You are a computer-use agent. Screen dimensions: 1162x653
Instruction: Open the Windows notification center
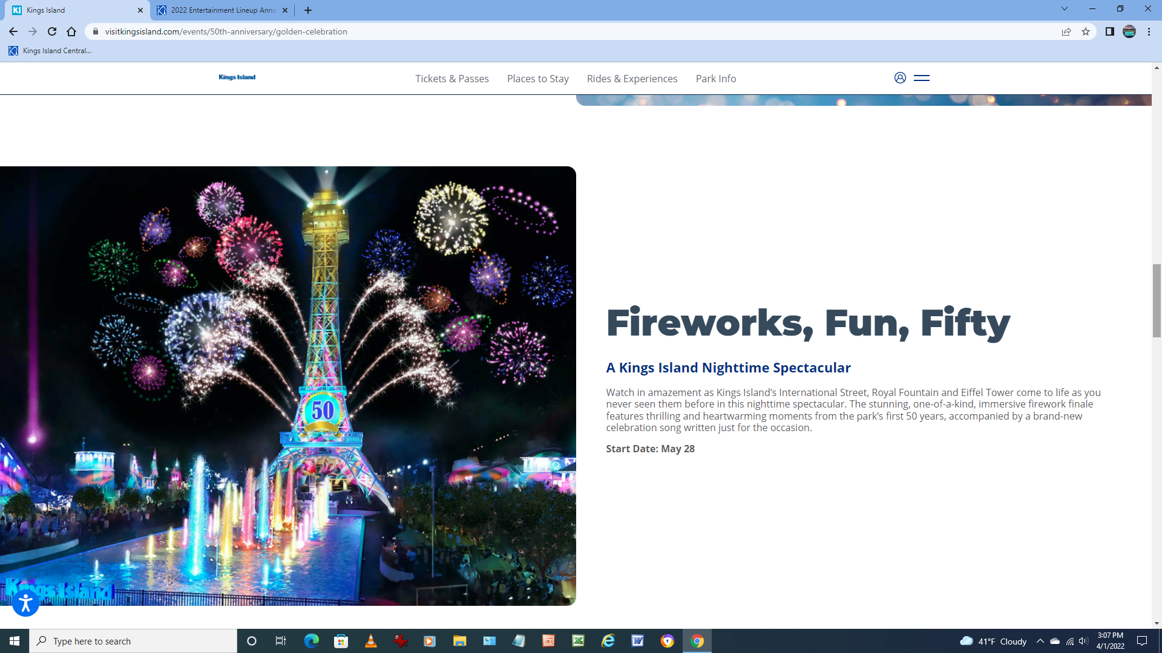[1142, 641]
